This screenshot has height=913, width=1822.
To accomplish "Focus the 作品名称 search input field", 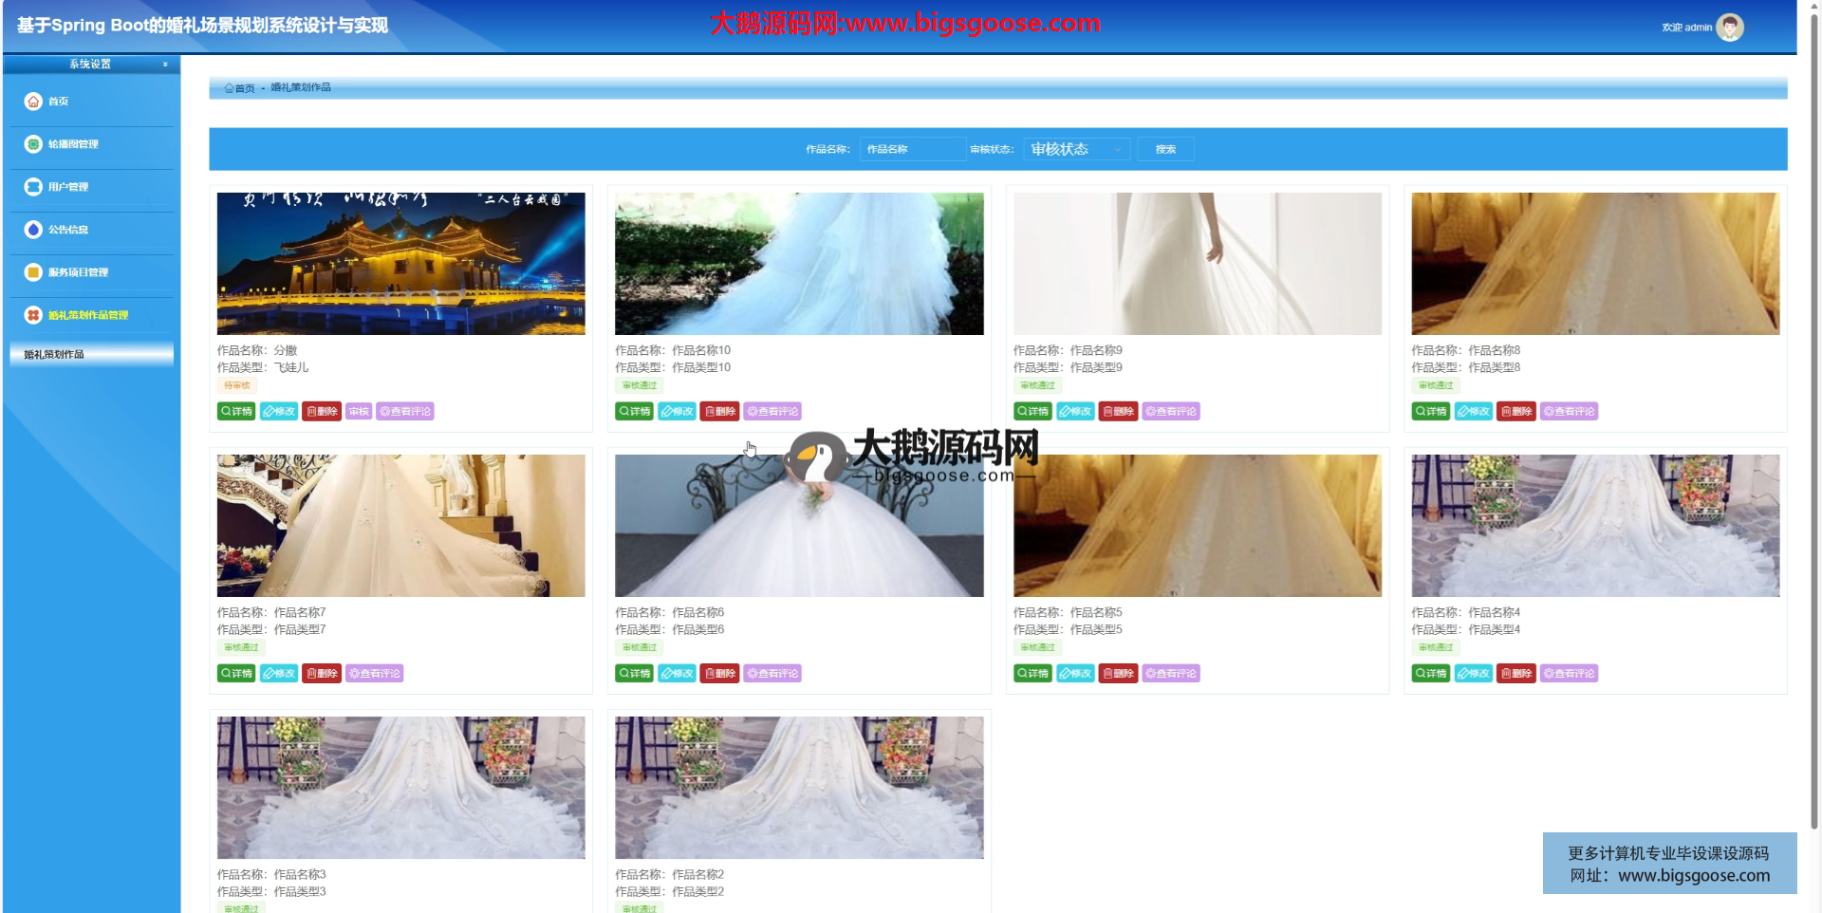I will 912,149.
